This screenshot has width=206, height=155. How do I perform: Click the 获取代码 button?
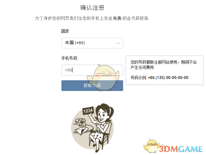click(92, 85)
